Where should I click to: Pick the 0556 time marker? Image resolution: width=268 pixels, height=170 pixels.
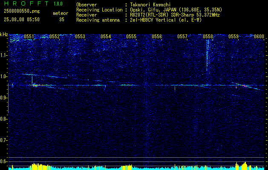click(x=157, y=37)
